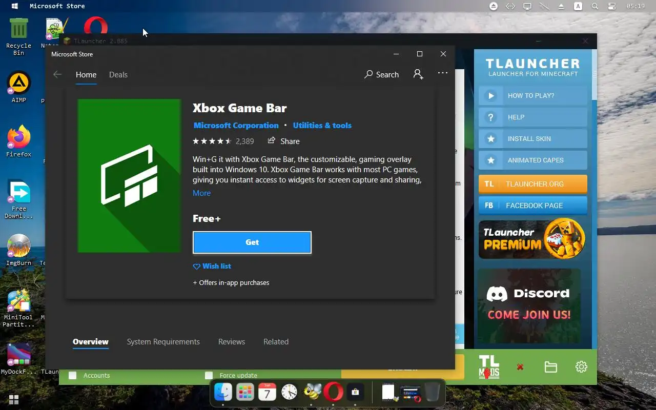Image resolution: width=656 pixels, height=410 pixels.
Task: Select the Related tab
Action: click(x=276, y=342)
